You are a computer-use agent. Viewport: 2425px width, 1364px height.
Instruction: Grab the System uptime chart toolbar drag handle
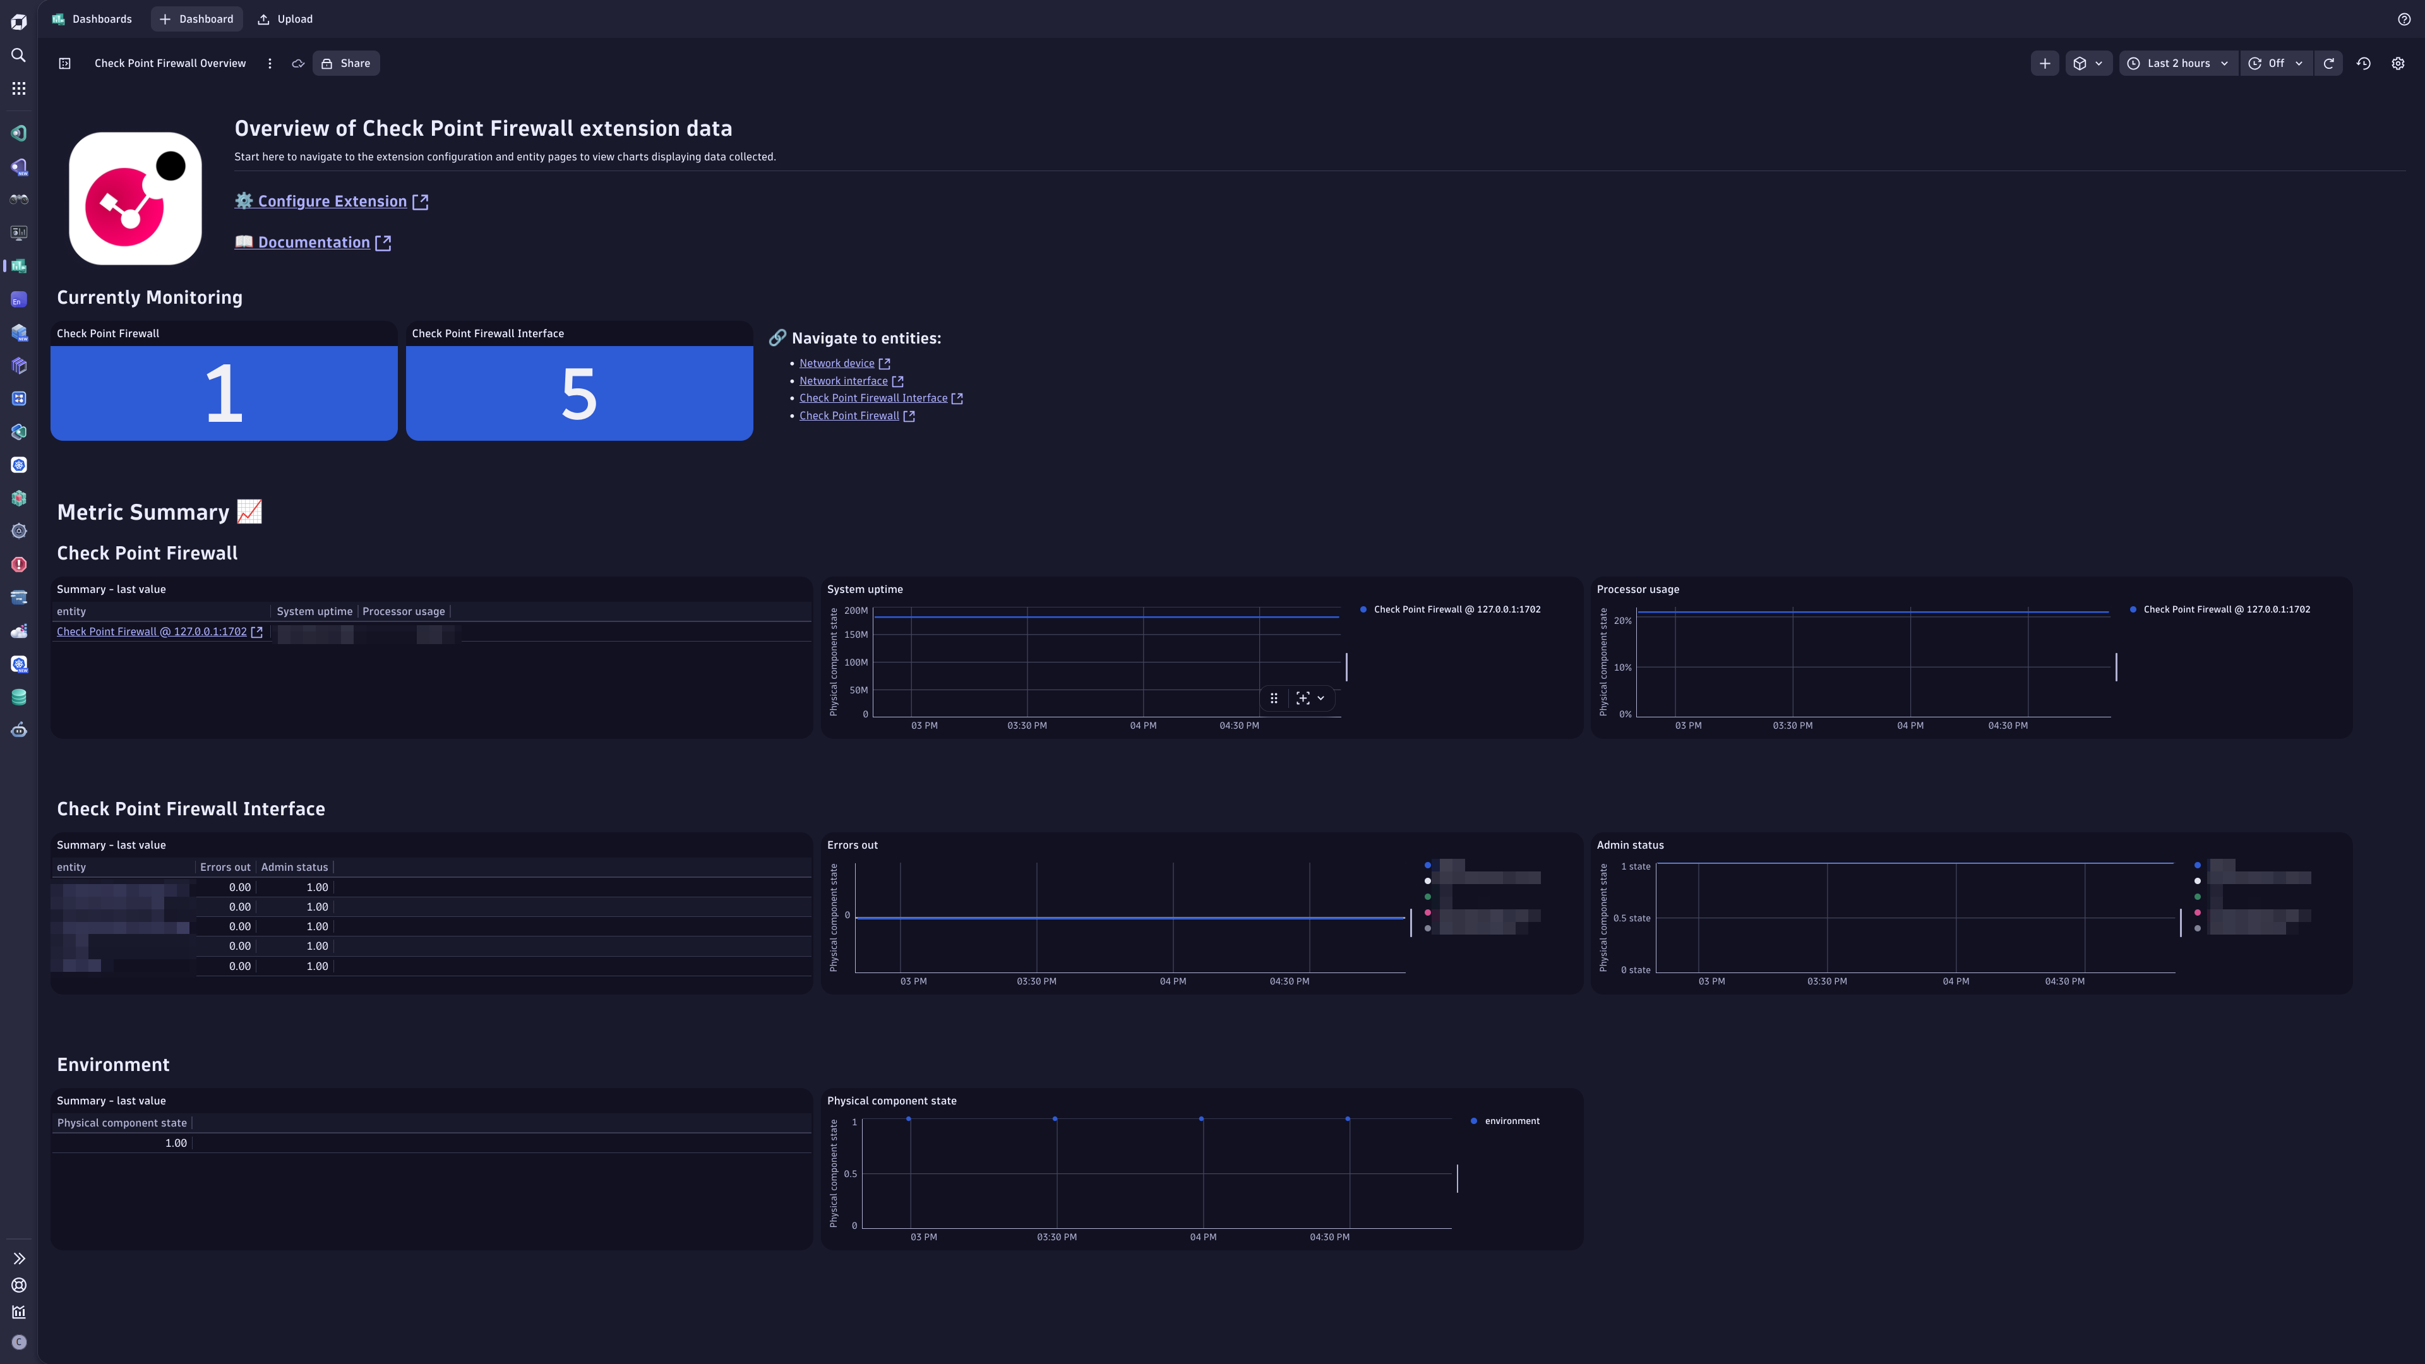coord(1274,698)
